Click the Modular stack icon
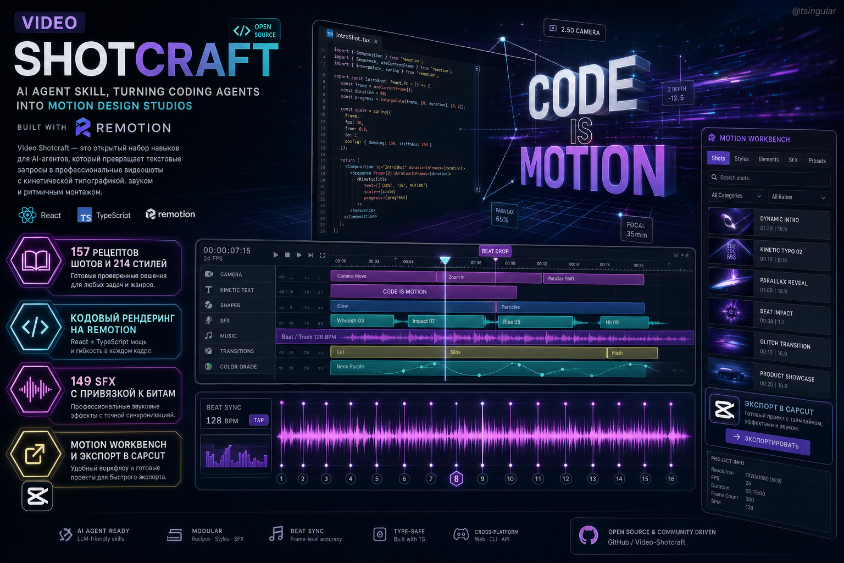 tap(175, 534)
